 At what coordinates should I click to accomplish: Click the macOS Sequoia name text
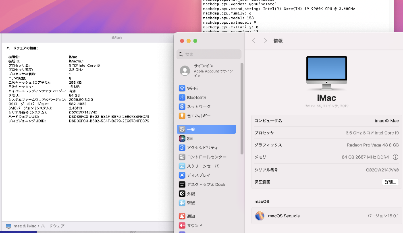(x=284, y=216)
